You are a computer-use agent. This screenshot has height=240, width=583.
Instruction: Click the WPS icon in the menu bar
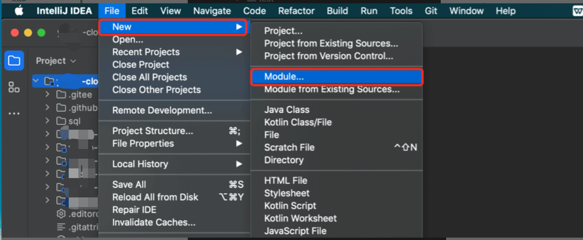(578, 11)
